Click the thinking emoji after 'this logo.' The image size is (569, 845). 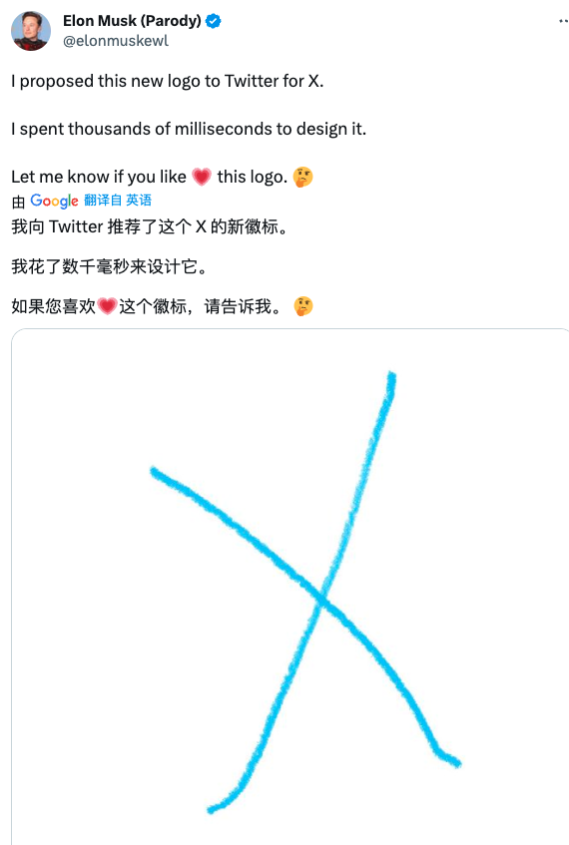point(302,177)
